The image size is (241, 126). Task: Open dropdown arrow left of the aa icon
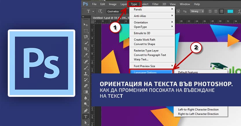pyautogui.click(x=178, y=12)
